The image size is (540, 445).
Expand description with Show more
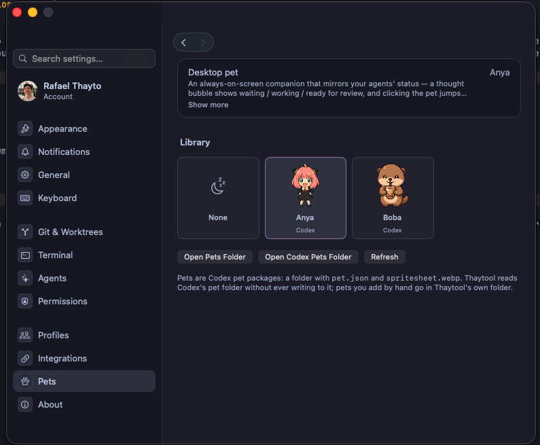[208, 105]
